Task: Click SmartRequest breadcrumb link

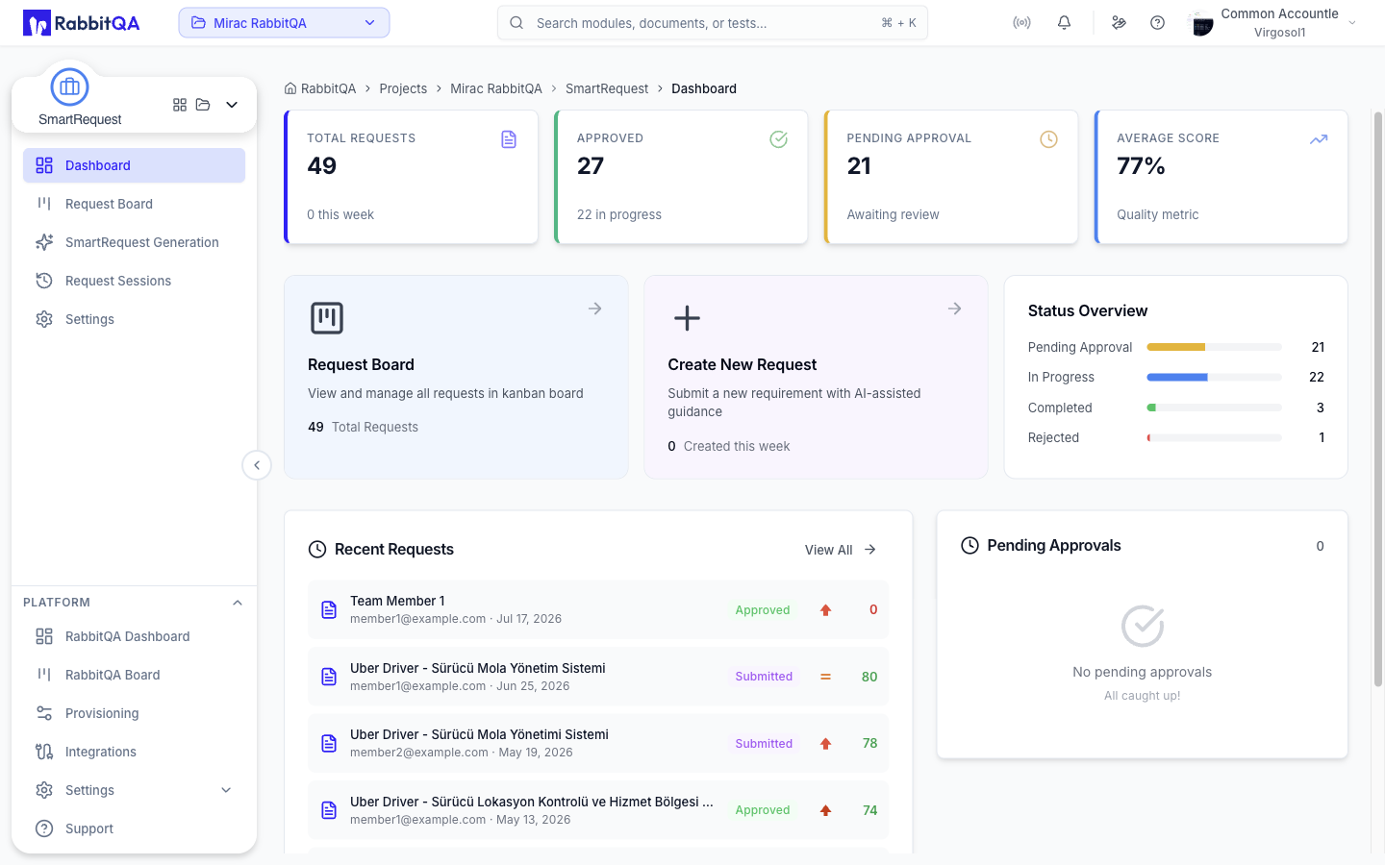Action: [x=607, y=88]
